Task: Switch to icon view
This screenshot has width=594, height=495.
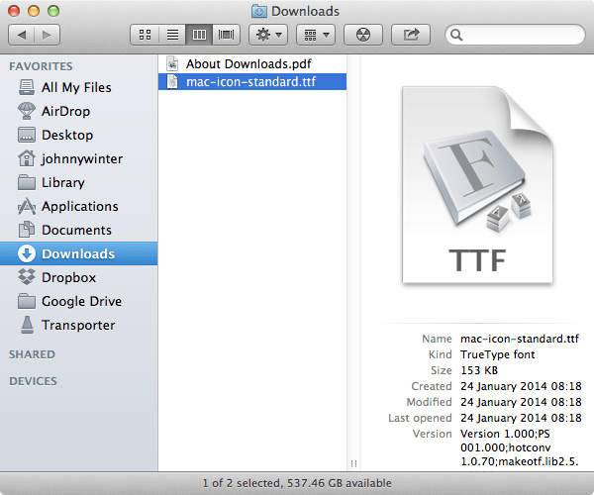Action: pos(145,35)
